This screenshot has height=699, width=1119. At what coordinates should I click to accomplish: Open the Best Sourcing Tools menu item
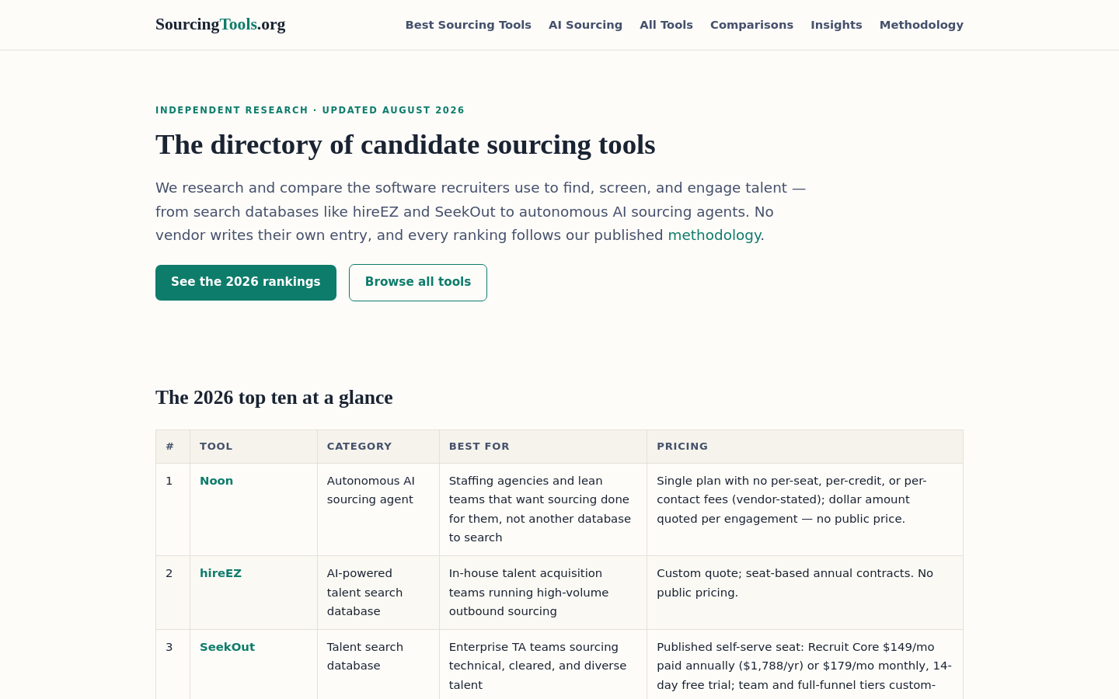[x=468, y=25]
